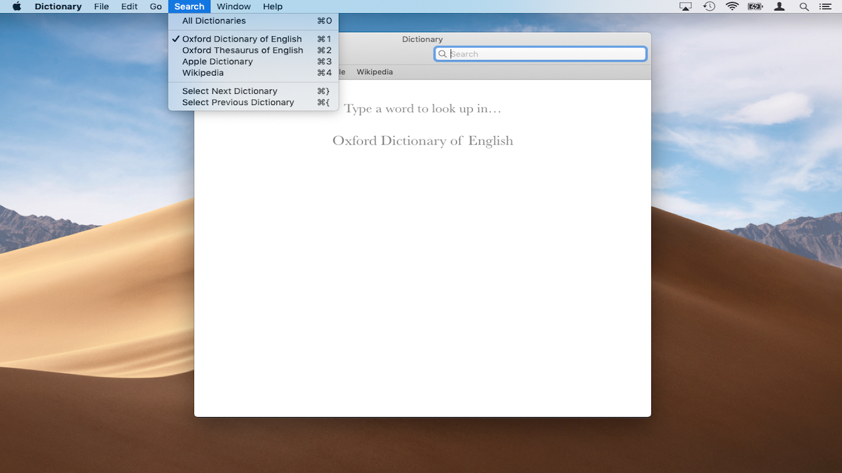Screen dimensions: 842x473
Task: Click the "Oxford Dictionary of English" placeholder heading
Action: tap(422, 141)
